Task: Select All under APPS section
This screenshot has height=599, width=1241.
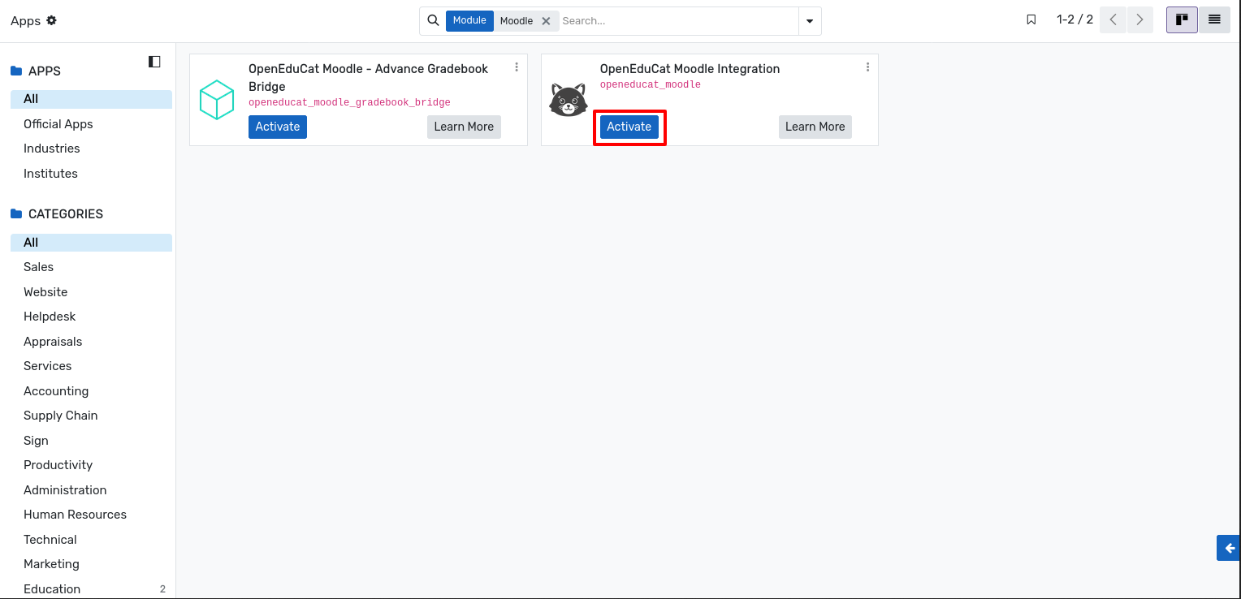Action: 91,99
